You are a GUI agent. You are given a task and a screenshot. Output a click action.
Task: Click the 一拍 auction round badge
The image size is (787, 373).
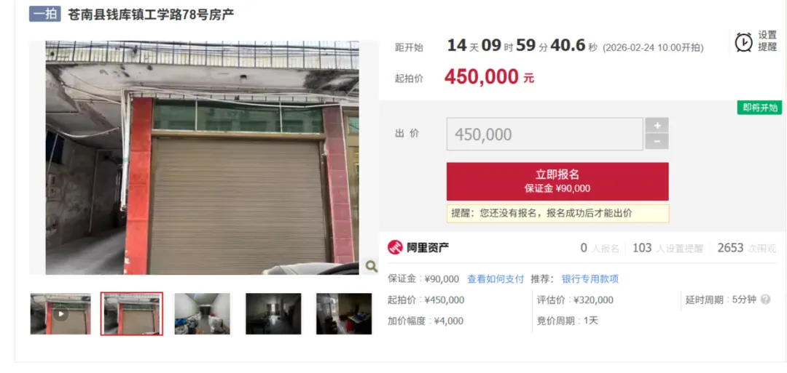(45, 14)
